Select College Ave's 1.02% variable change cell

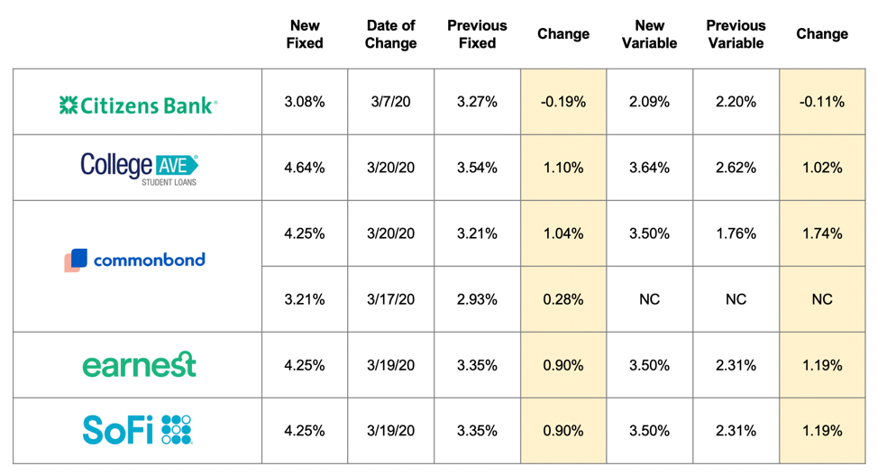tap(822, 168)
